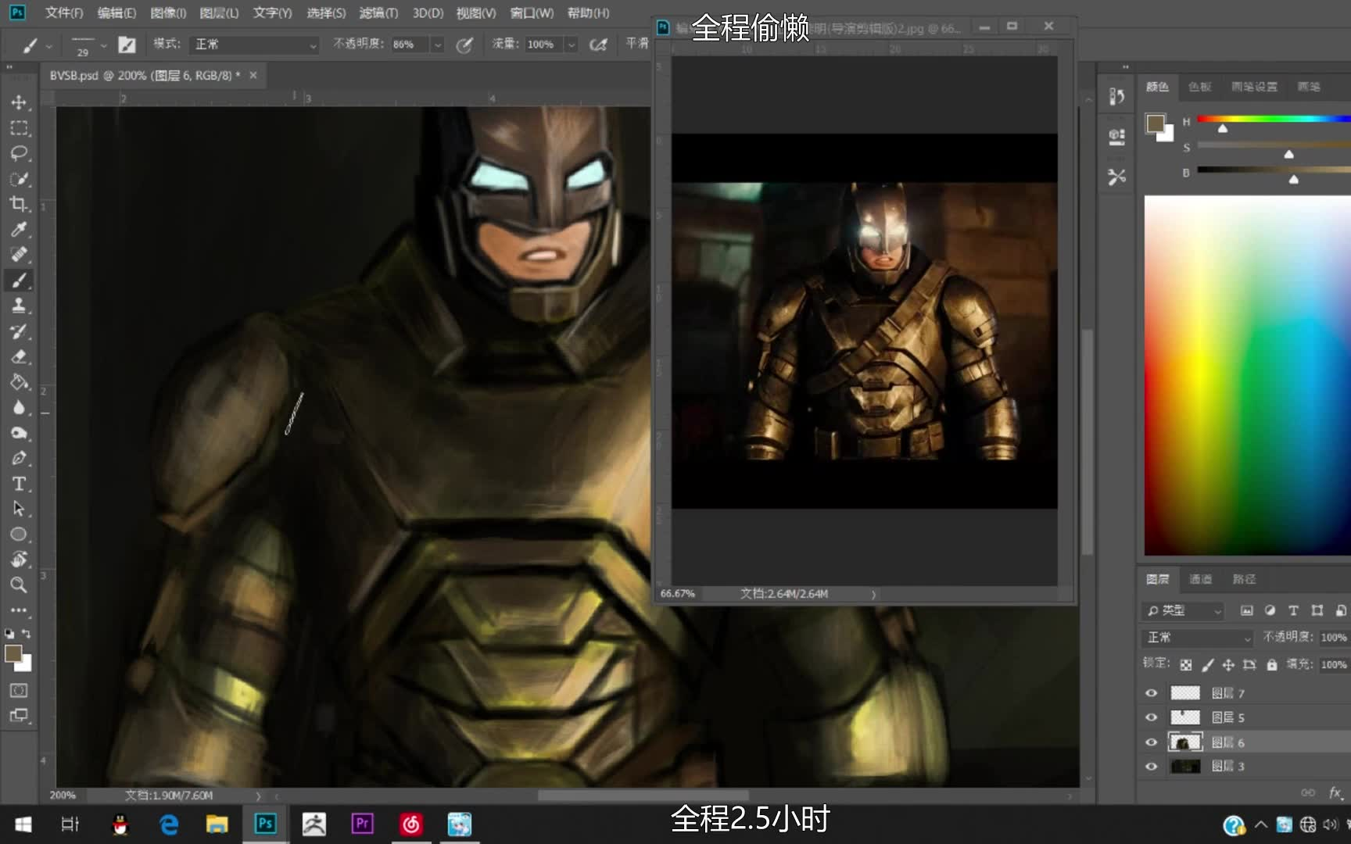Select the Crop tool
Image resolution: width=1351 pixels, height=844 pixels.
(19, 204)
